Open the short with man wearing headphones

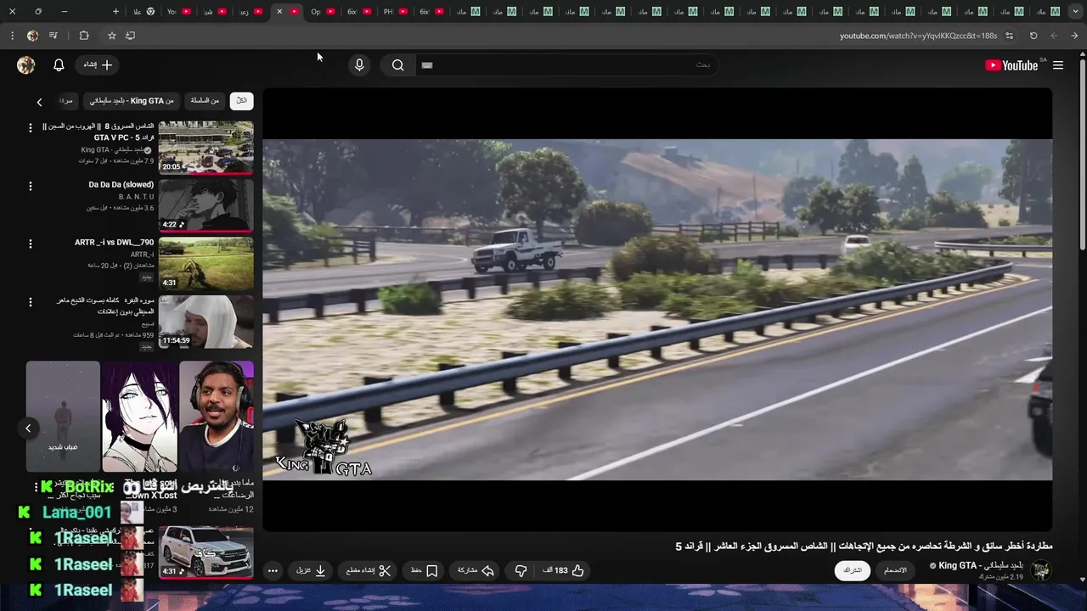coord(217,416)
